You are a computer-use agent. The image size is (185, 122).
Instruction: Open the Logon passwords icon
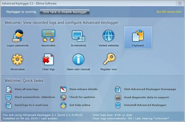click(x=18, y=36)
